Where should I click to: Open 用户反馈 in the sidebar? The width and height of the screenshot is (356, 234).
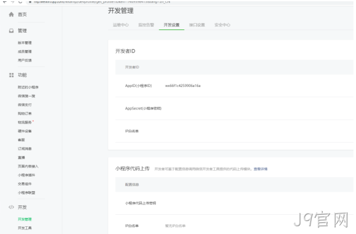25,61
